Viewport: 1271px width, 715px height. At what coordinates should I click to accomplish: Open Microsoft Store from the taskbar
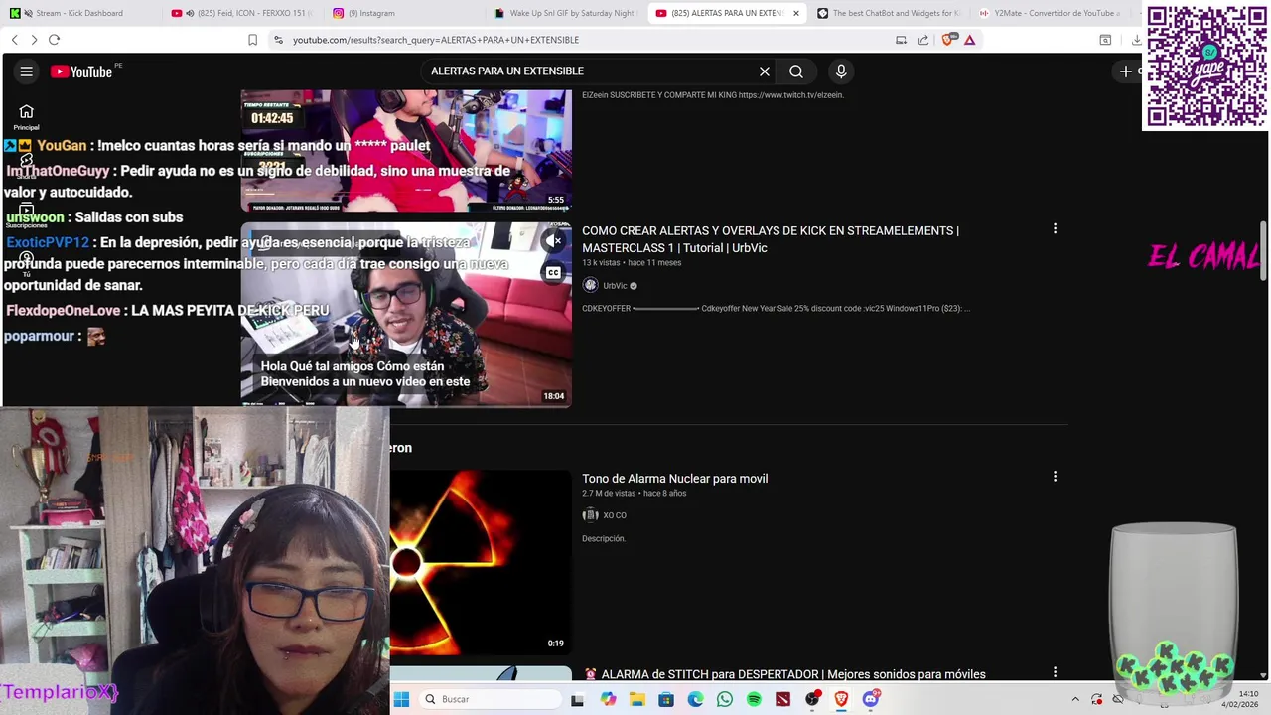pos(666,699)
